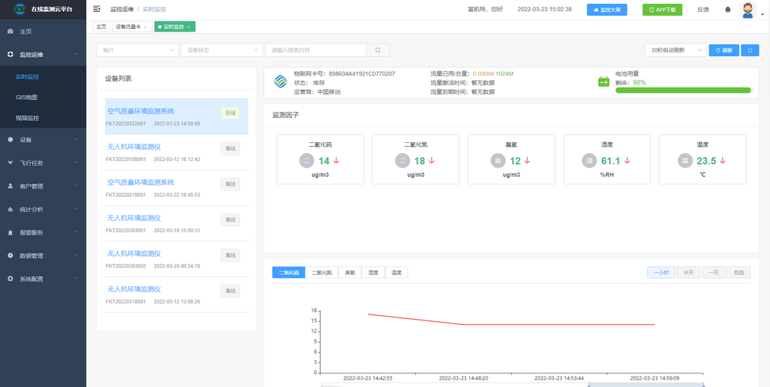This screenshot has height=387, width=770.
Task: Click the blue 监控大屏 button
Action: tap(607, 10)
